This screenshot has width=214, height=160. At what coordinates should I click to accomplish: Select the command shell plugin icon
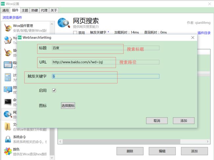pos(8,102)
